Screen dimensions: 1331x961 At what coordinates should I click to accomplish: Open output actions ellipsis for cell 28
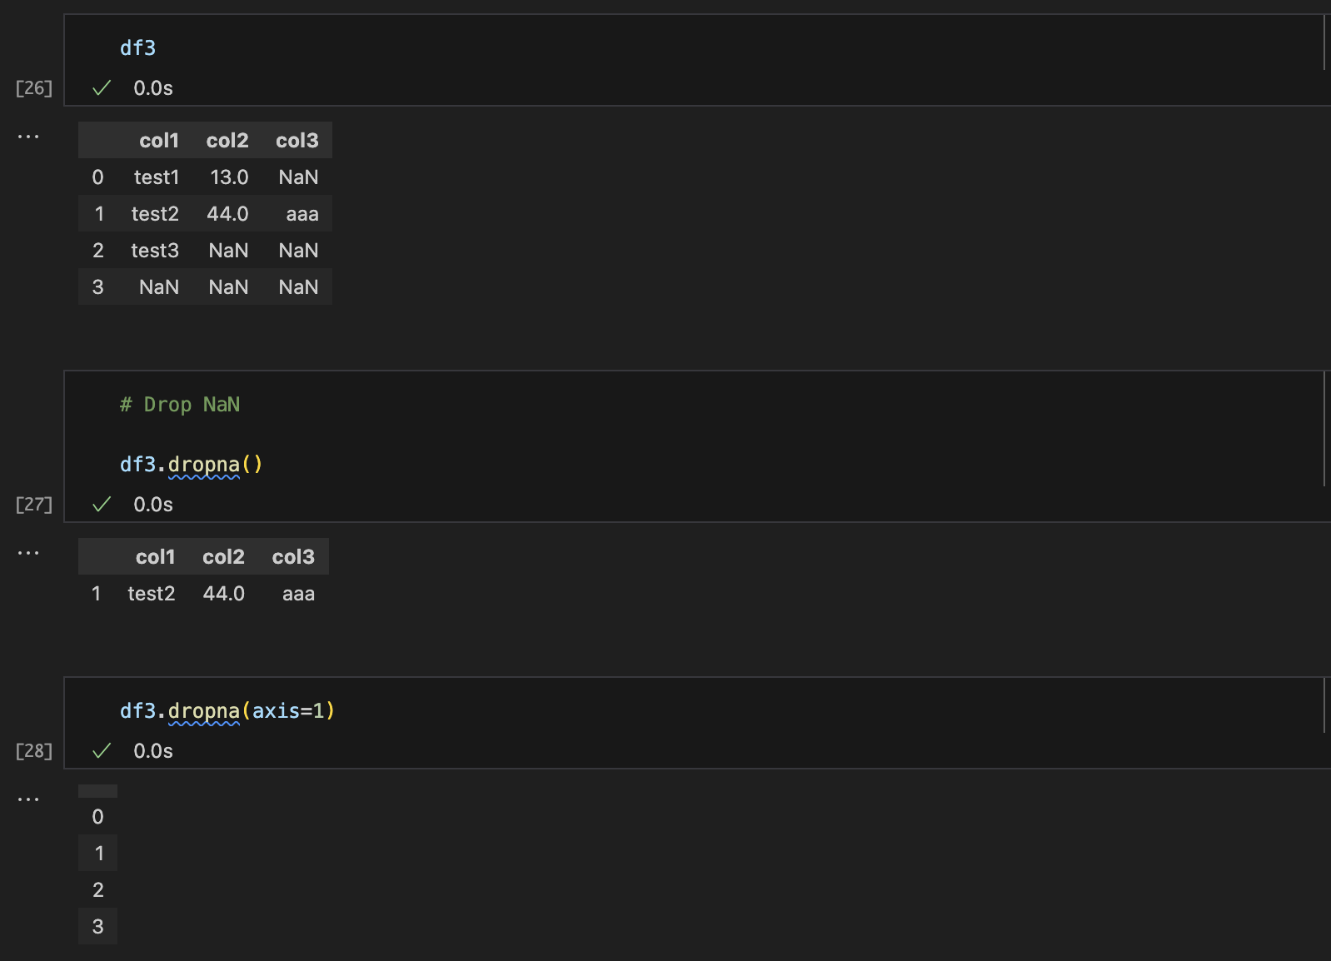28,799
